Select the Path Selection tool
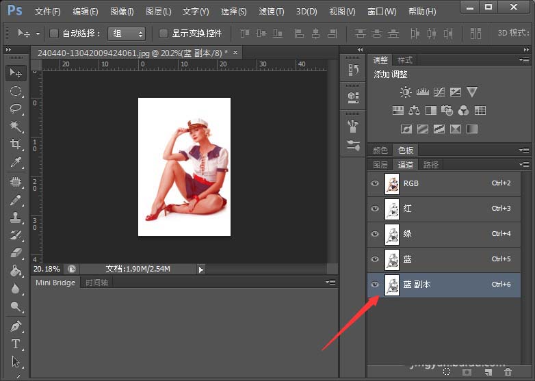This screenshot has width=535, height=381. (16, 362)
